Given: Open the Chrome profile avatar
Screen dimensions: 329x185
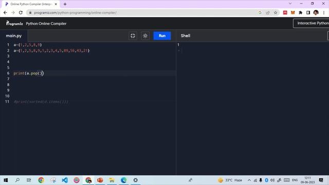Looking at the screenshot, I should click(x=316, y=12).
